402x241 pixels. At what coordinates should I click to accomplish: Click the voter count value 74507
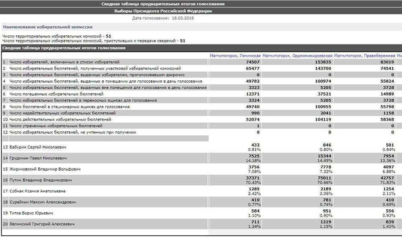[252, 62]
